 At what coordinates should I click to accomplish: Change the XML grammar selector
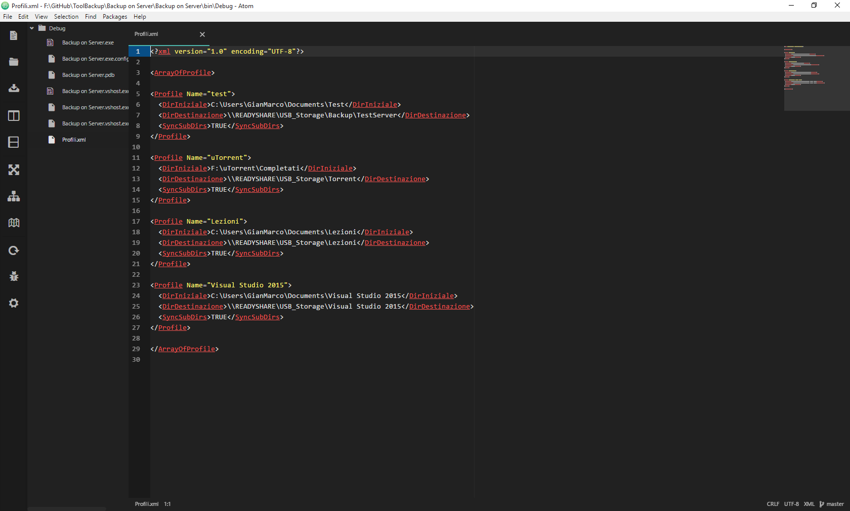click(809, 504)
